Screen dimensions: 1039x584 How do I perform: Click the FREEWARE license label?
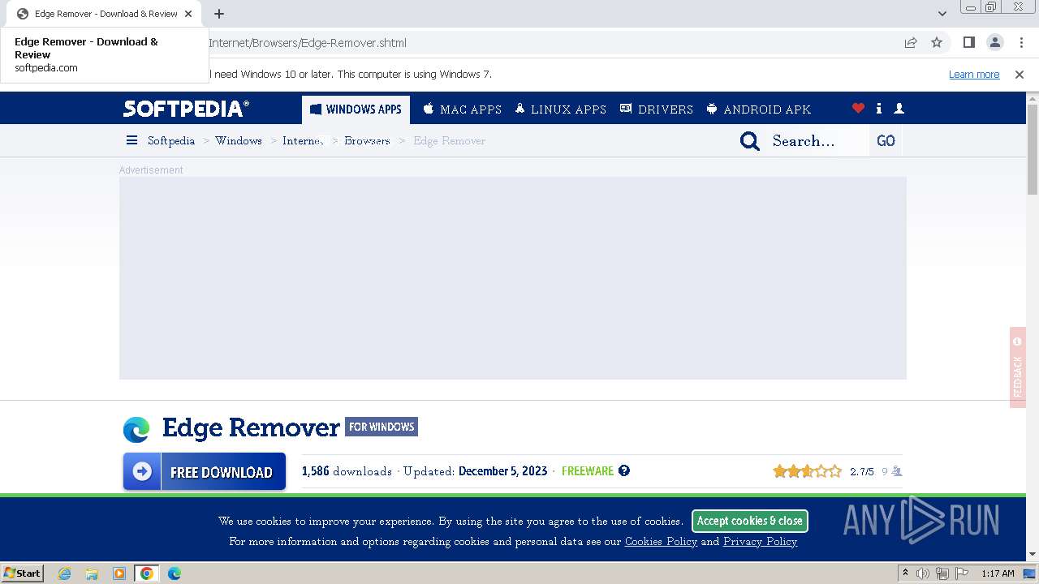[588, 471]
